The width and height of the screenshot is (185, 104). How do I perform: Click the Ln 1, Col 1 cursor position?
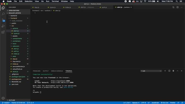pos(127,103)
